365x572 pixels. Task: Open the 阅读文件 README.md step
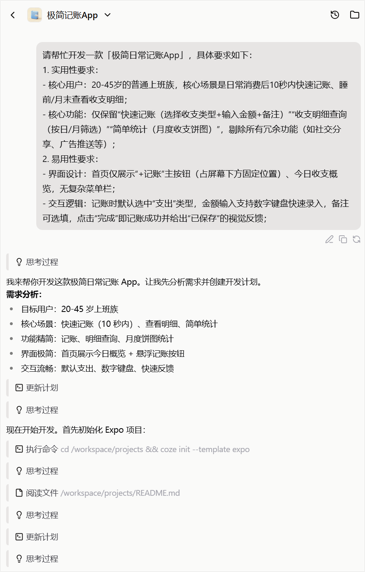point(98,493)
